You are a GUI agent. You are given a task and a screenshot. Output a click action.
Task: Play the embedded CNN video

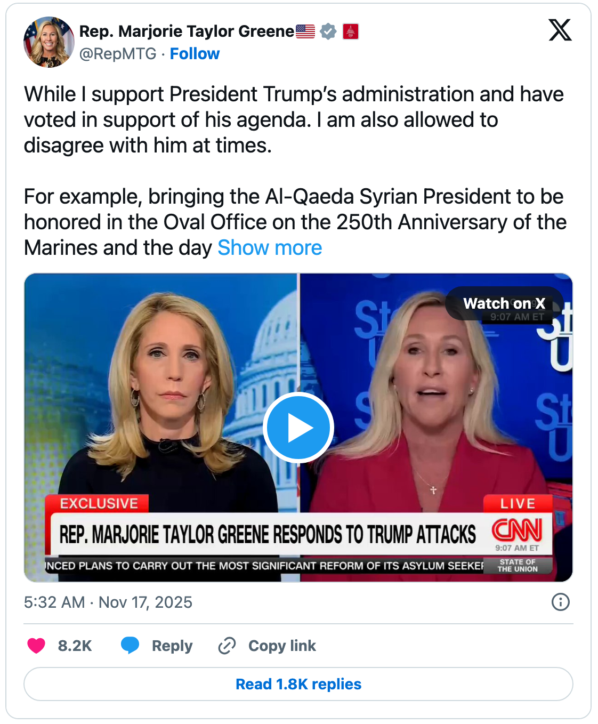coord(298,428)
